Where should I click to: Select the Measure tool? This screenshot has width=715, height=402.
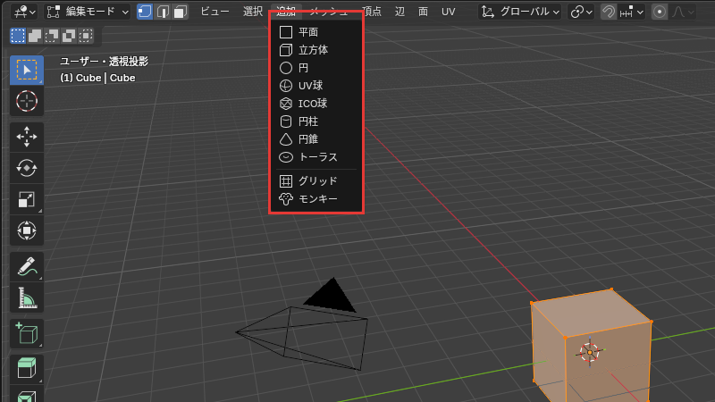click(27, 297)
